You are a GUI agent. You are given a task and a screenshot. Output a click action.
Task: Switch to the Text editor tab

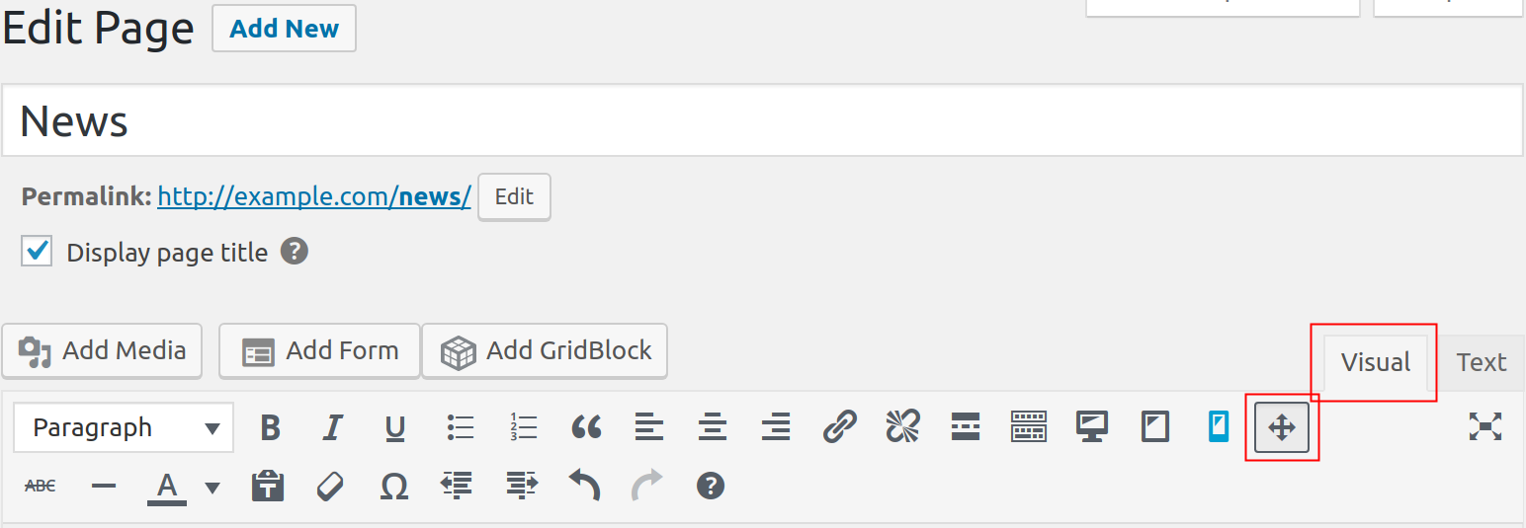click(1481, 362)
